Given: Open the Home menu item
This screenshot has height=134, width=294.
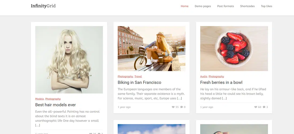Looking at the screenshot, I should pos(184,6).
